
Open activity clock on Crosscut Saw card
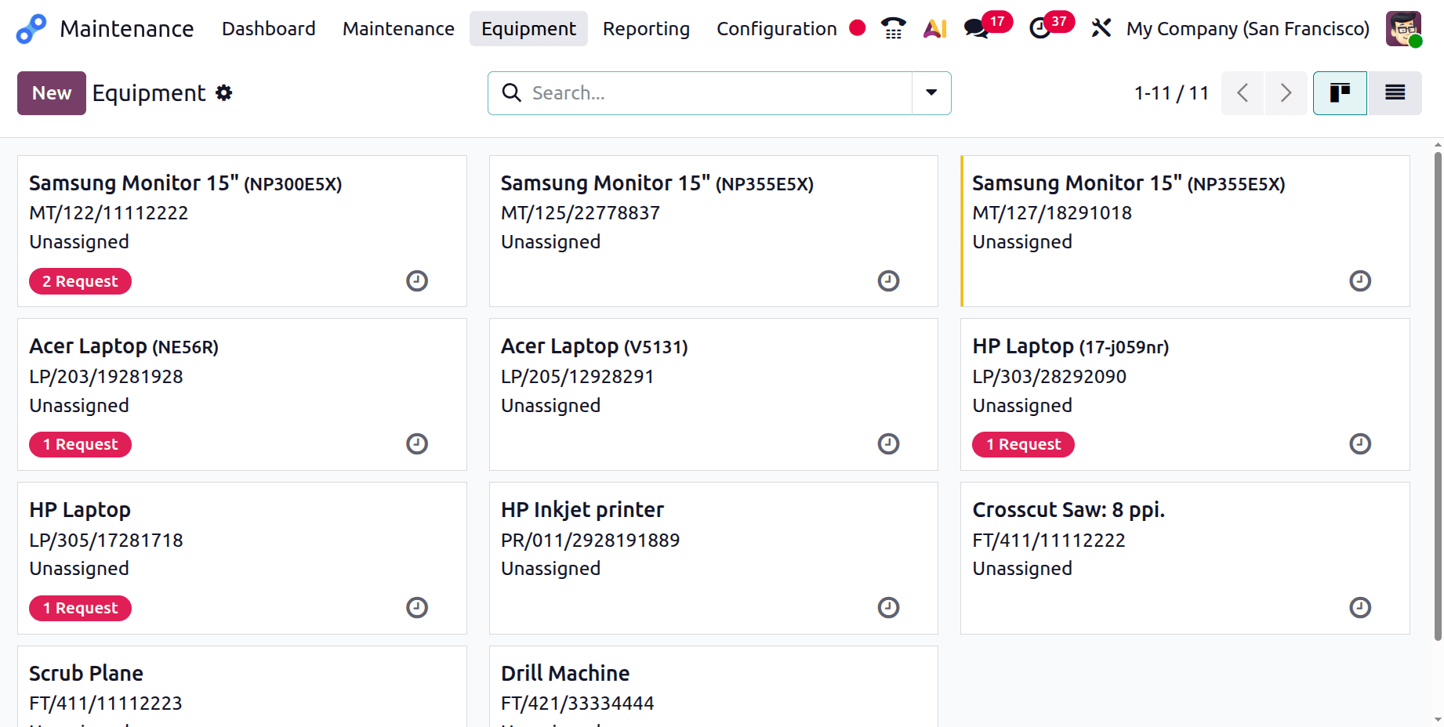(x=1360, y=608)
